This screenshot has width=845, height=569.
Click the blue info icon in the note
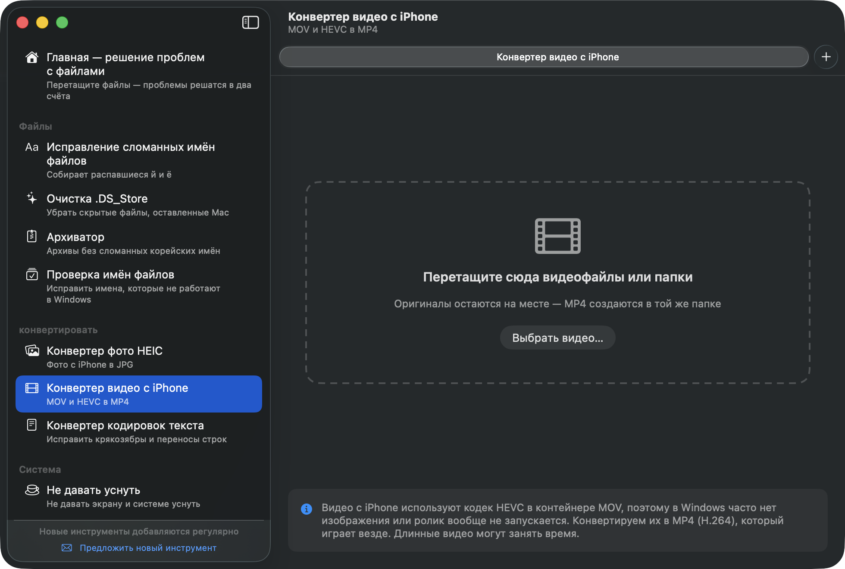coord(307,509)
